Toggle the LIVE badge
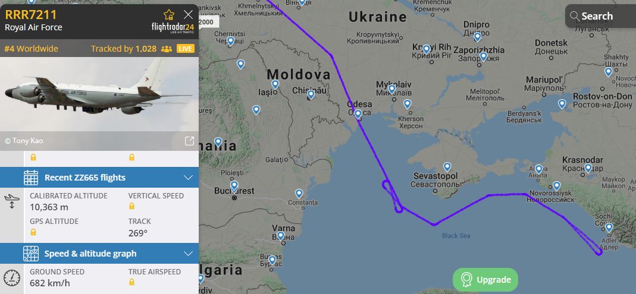The width and height of the screenshot is (636, 294). [x=186, y=49]
